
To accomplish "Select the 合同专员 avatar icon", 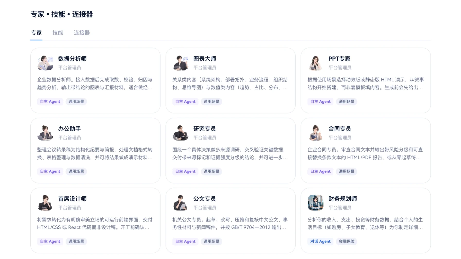I will click(x=315, y=133).
